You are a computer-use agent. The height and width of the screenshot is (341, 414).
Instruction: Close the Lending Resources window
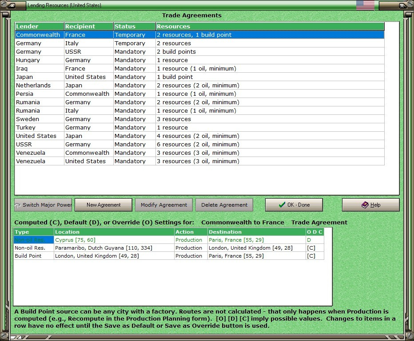[402, 5]
